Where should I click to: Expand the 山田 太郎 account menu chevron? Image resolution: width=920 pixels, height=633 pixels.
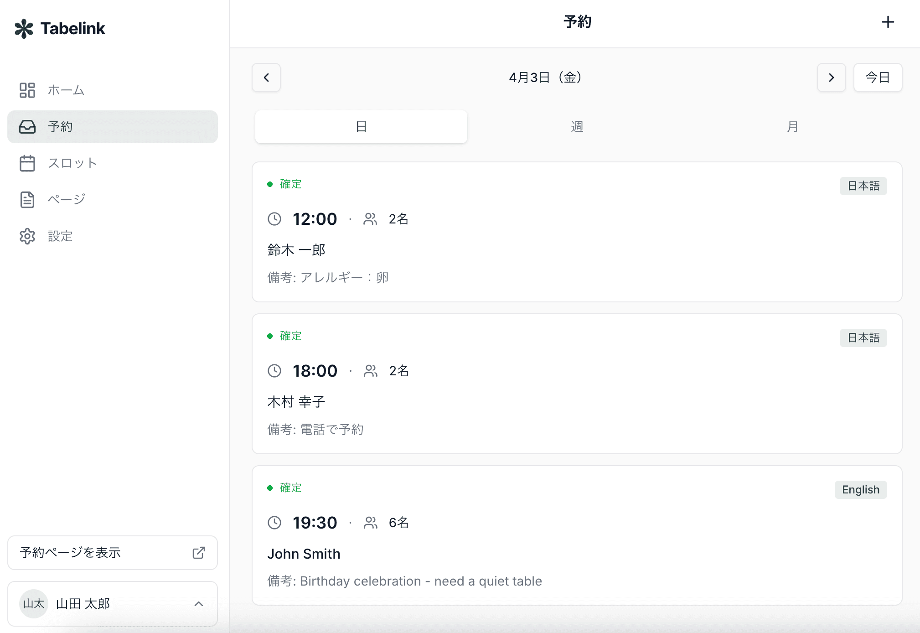coord(199,604)
